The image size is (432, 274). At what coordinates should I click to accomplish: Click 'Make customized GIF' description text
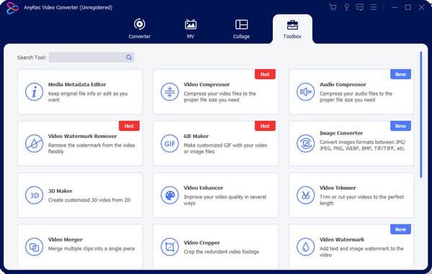(x=225, y=148)
